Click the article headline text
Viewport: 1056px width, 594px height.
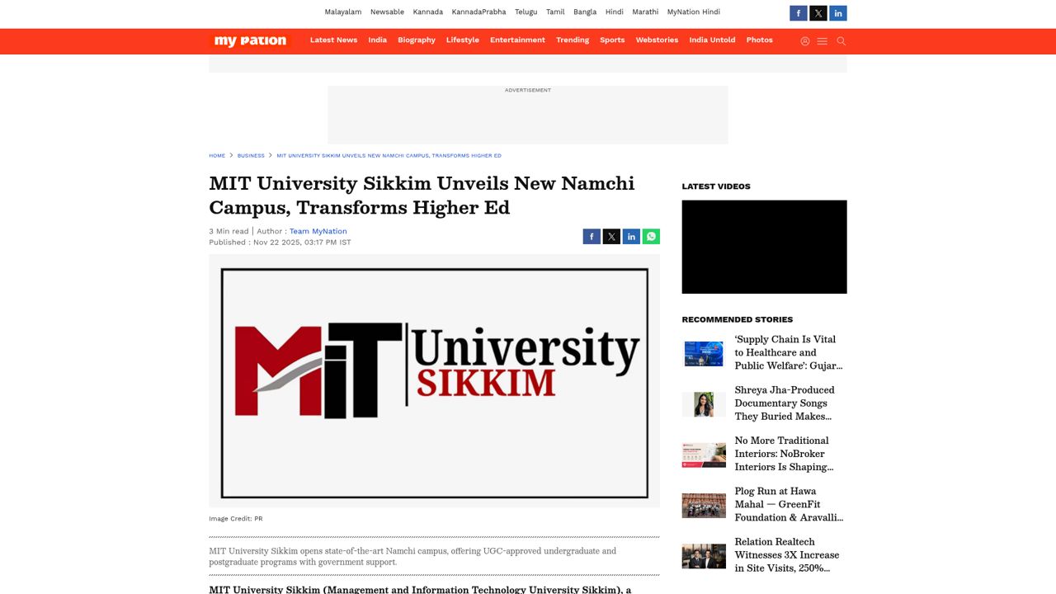pos(422,196)
